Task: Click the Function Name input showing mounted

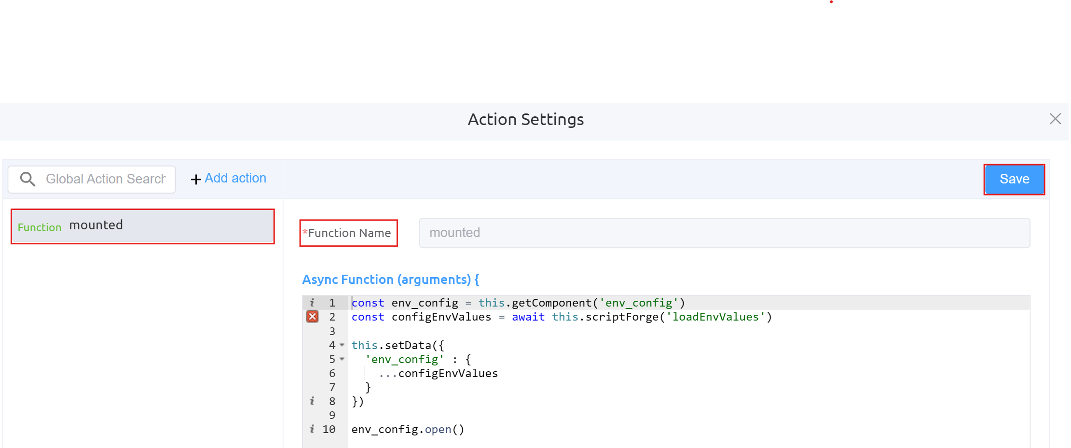Action: [724, 233]
